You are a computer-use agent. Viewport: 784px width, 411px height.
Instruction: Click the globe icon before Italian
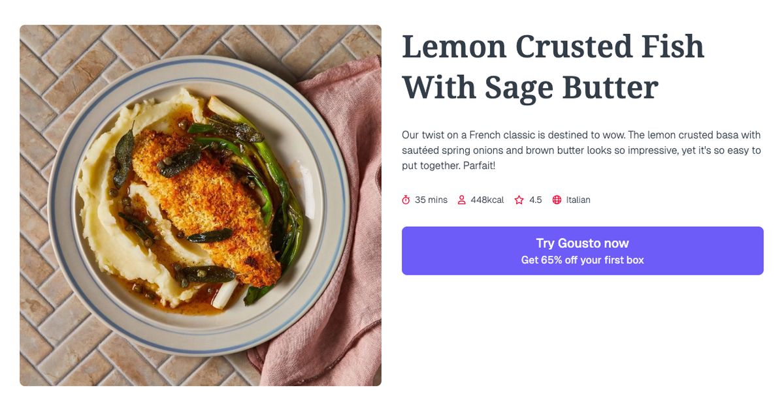point(557,200)
